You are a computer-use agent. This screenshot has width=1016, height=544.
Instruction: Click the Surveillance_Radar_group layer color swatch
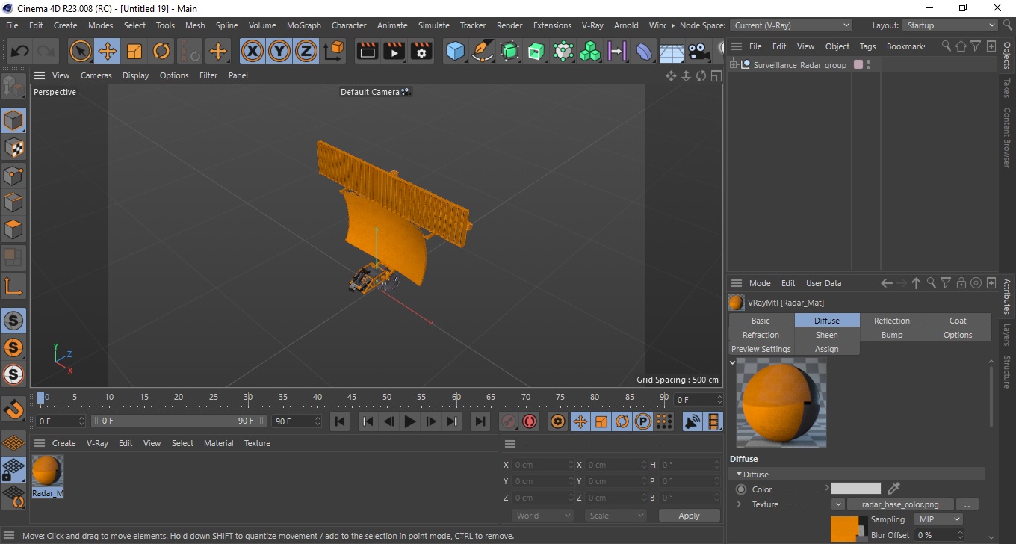(x=858, y=65)
